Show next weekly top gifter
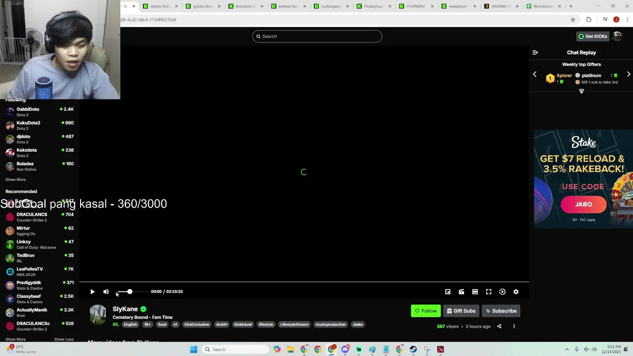The width and height of the screenshot is (633, 356). pyautogui.click(x=629, y=74)
